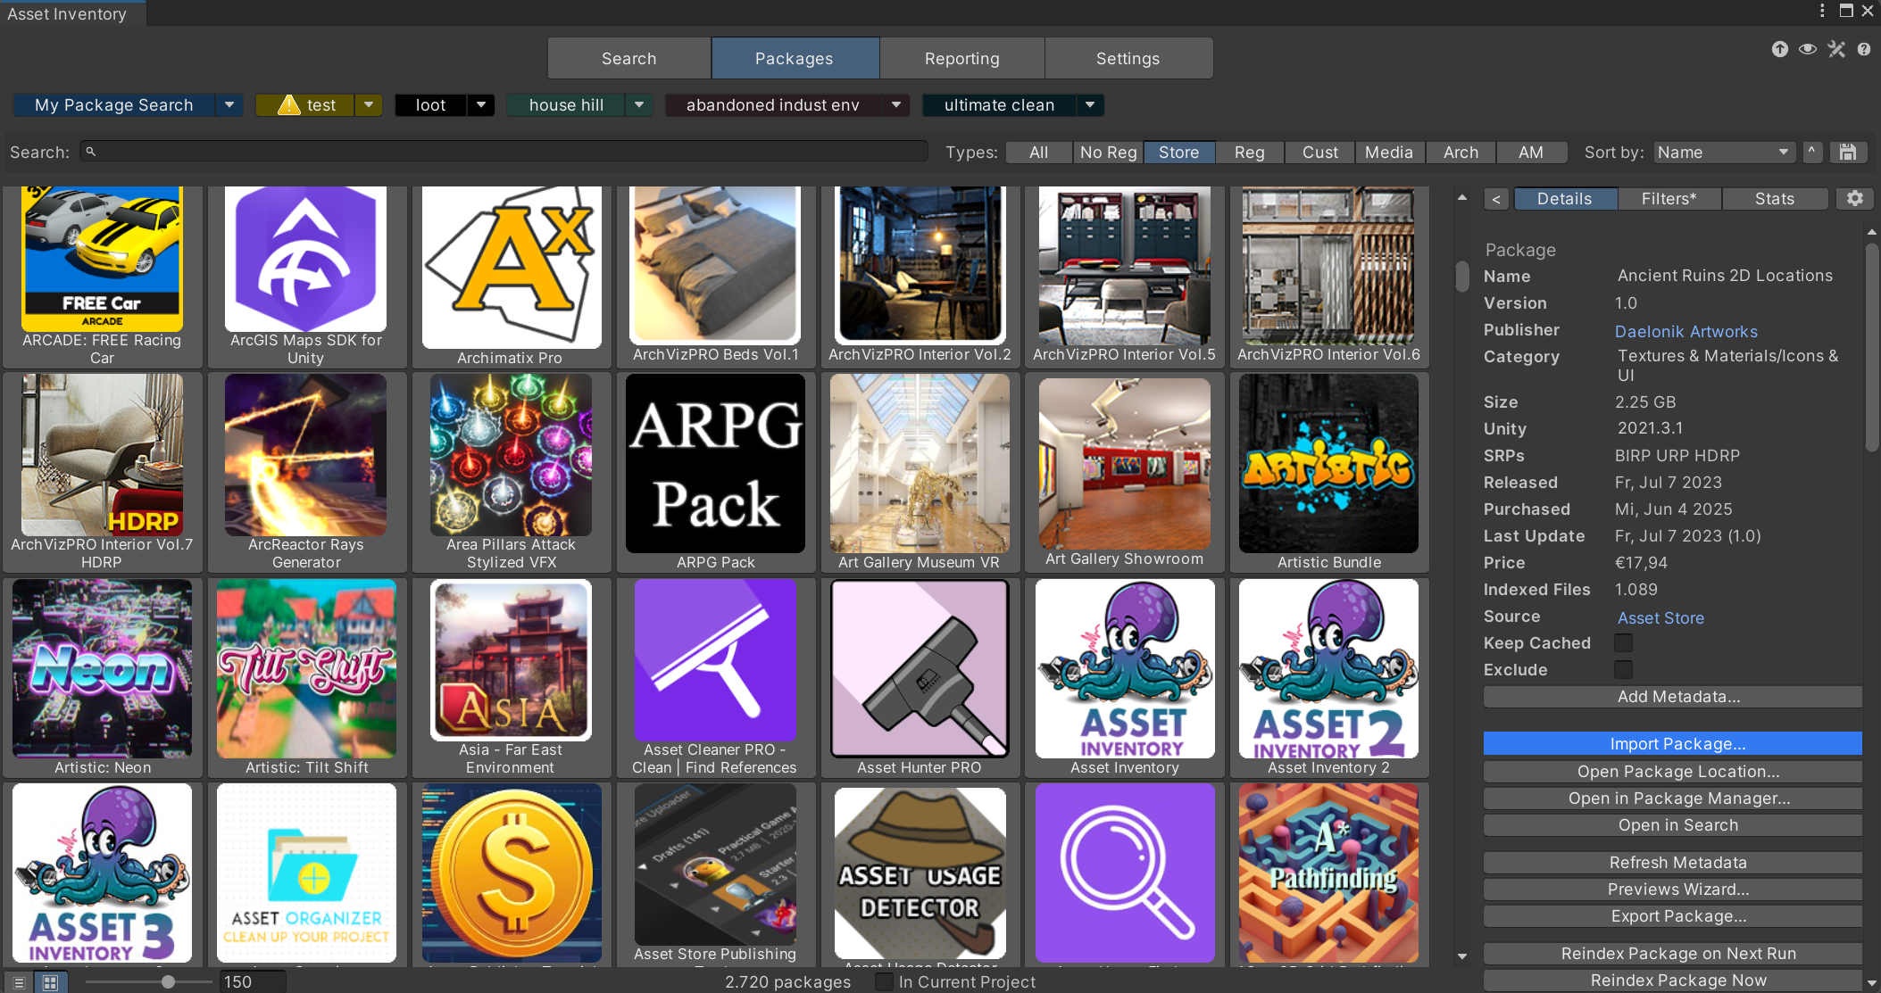Open the details panel gear settings
The image size is (1881, 993).
[x=1855, y=198]
